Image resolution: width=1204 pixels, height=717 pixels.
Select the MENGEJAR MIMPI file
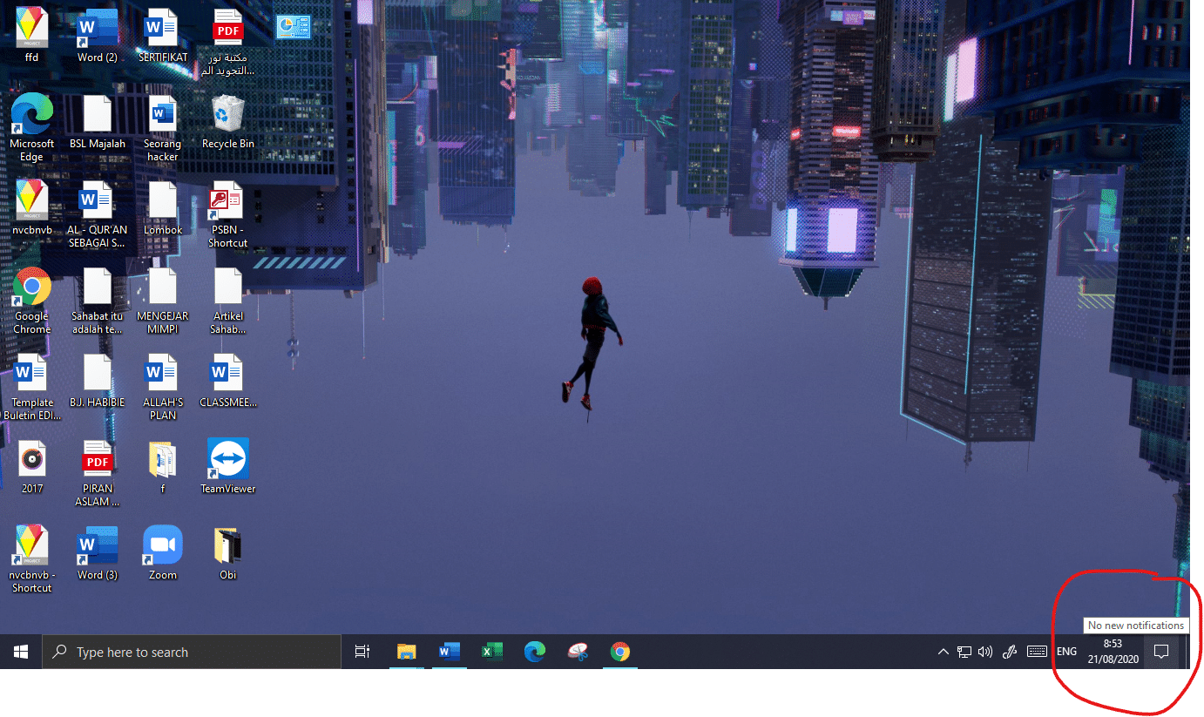(162, 301)
